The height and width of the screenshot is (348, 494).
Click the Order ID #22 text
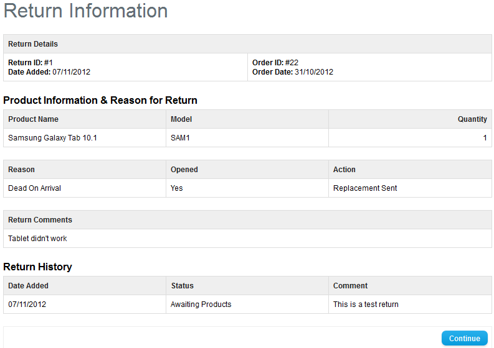pyautogui.click(x=275, y=63)
